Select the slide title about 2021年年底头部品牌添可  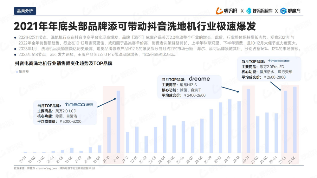point(135,26)
